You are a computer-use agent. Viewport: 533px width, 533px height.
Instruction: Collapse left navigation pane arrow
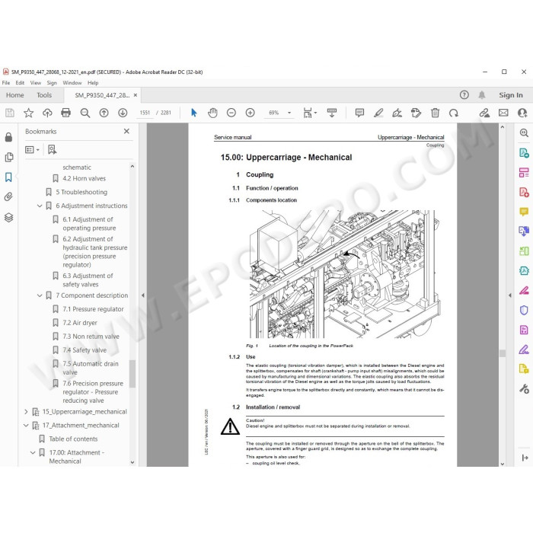(x=143, y=295)
